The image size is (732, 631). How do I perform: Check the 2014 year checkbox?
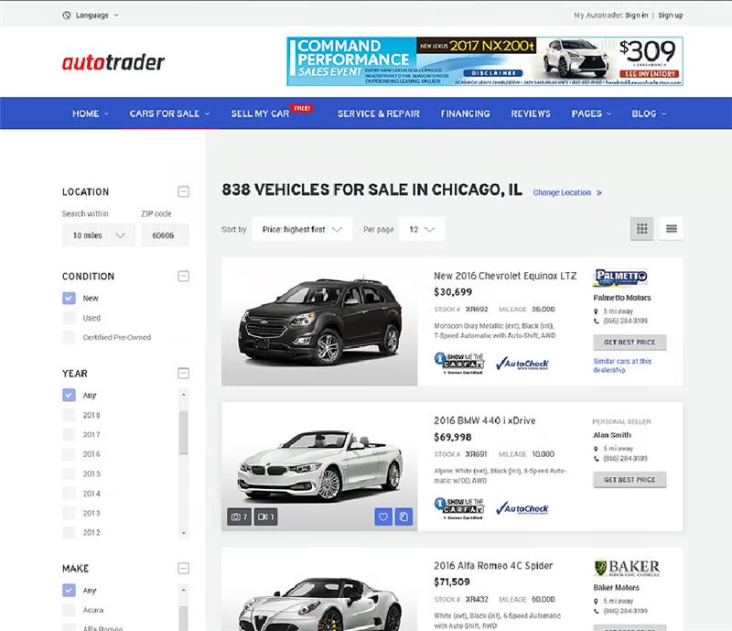pos(70,493)
